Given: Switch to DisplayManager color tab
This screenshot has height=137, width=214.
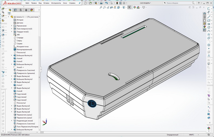Looking at the screenshot, I should (32, 10).
